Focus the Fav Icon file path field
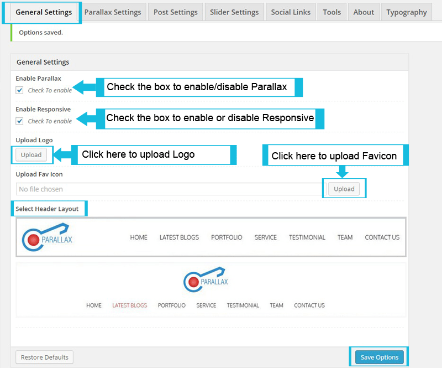Screen dimensions: 442x368 [x=171, y=189]
